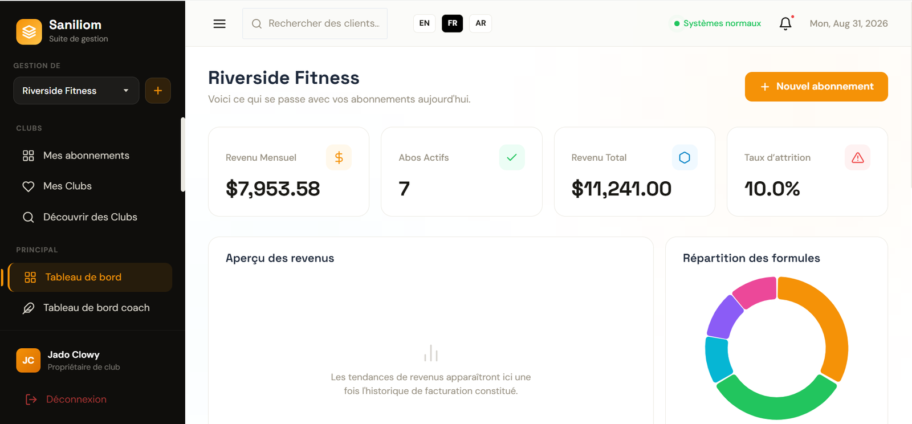Open the hamburger menu icon
The width and height of the screenshot is (912, 424).
point(219,23)
